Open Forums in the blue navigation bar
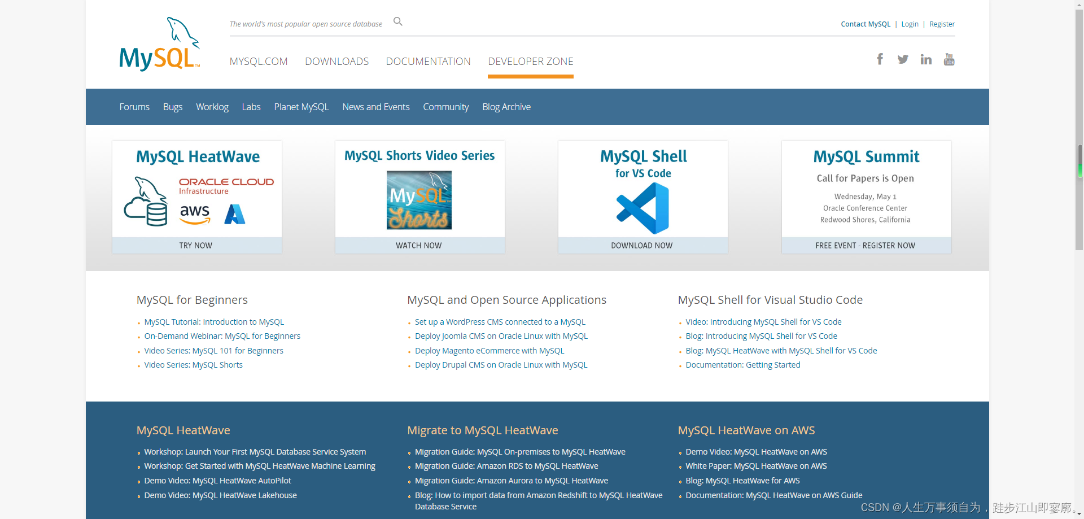Image resolution: width=1084 pixels, height=519 pixels. coord(134,107)
